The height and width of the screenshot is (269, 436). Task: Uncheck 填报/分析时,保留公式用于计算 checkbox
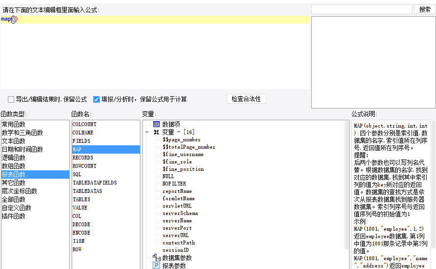[x=96, y=99]
